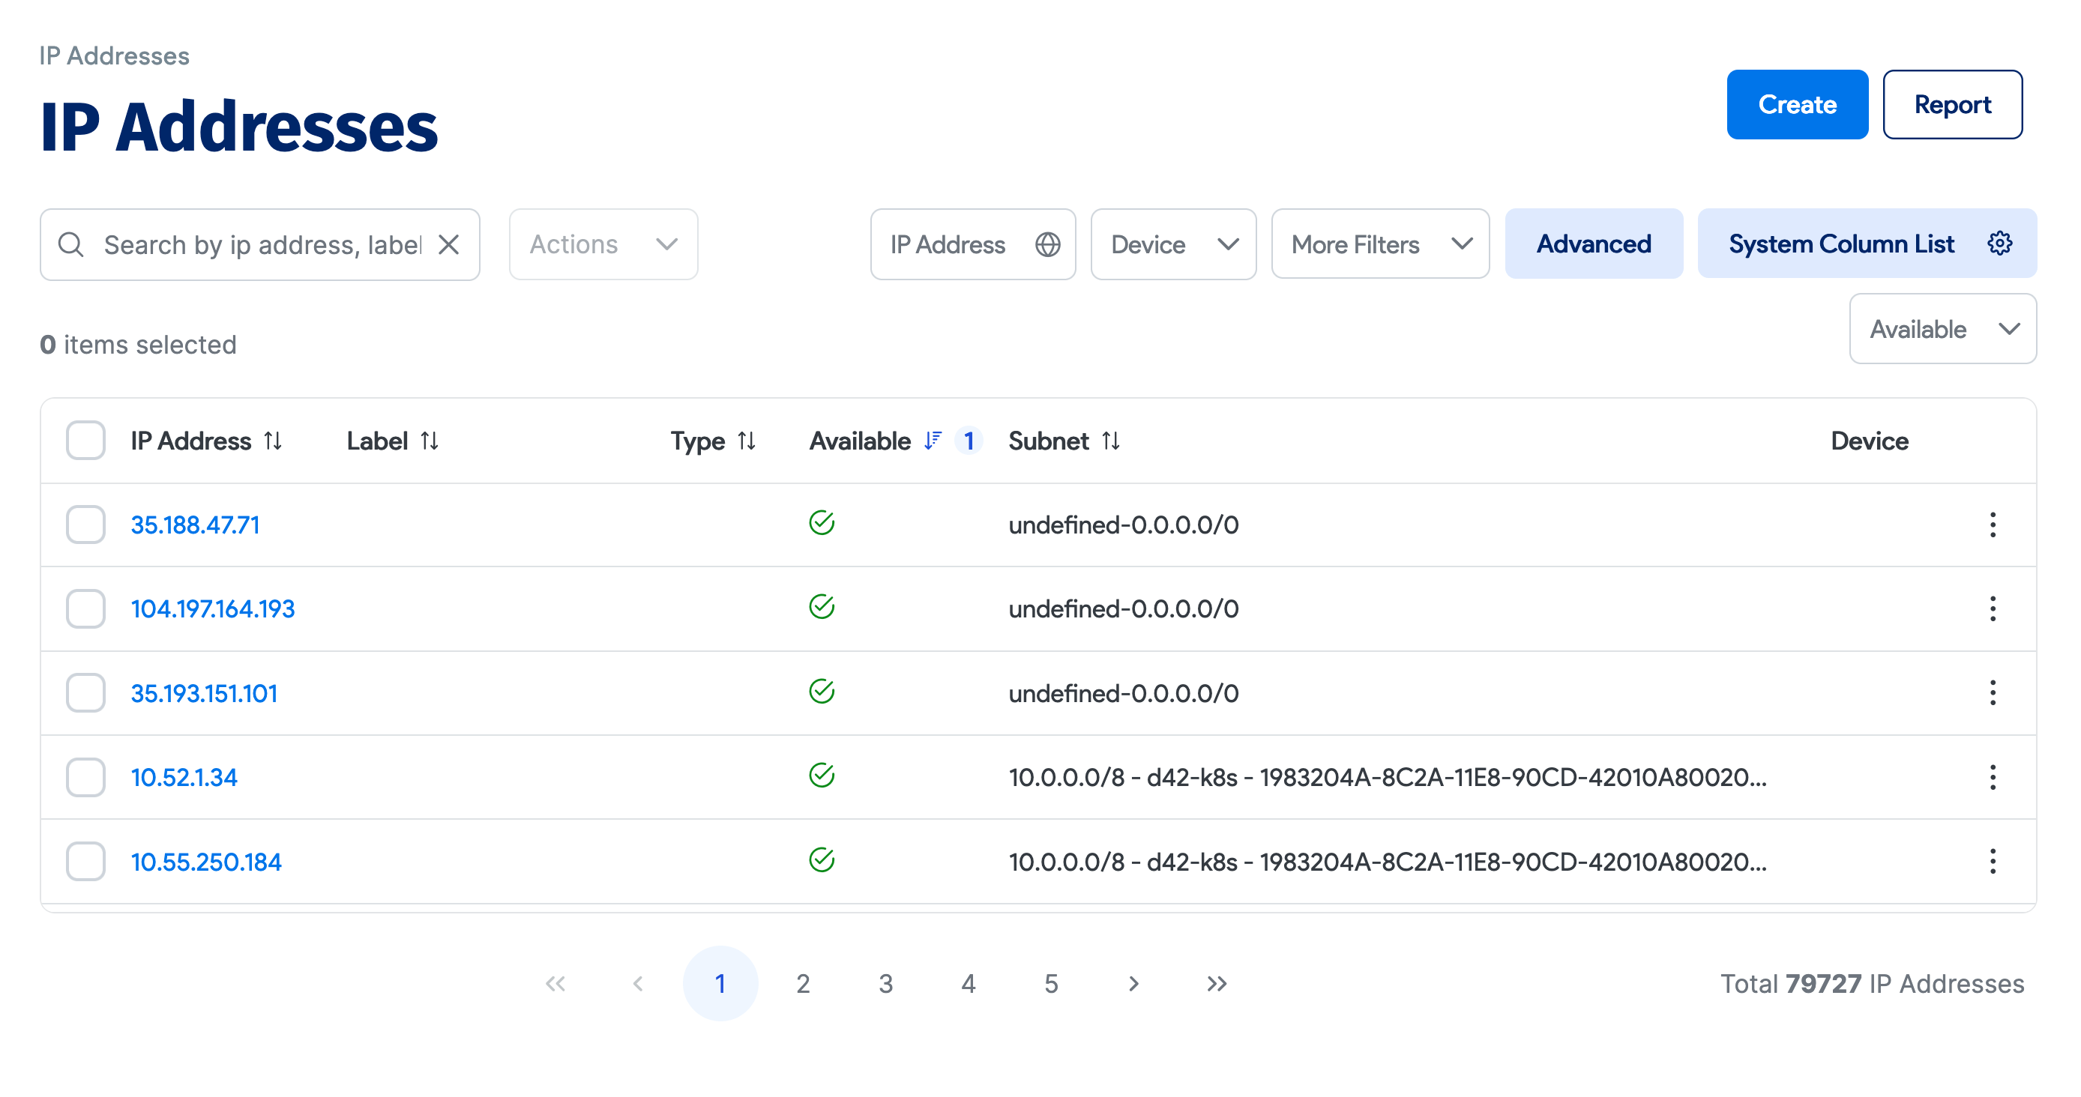The image size is (2081, 1097).
Task: Expand the More Filters dropdown
Action: 1379,244
